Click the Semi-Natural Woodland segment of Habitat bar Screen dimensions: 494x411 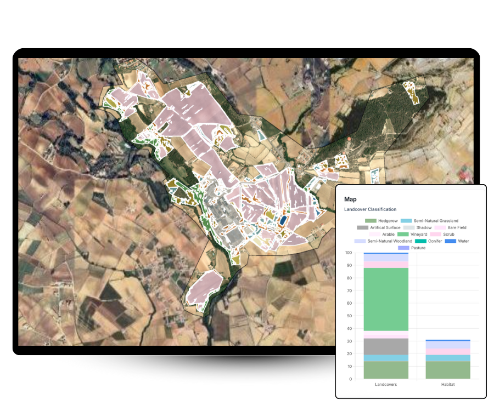448,345
